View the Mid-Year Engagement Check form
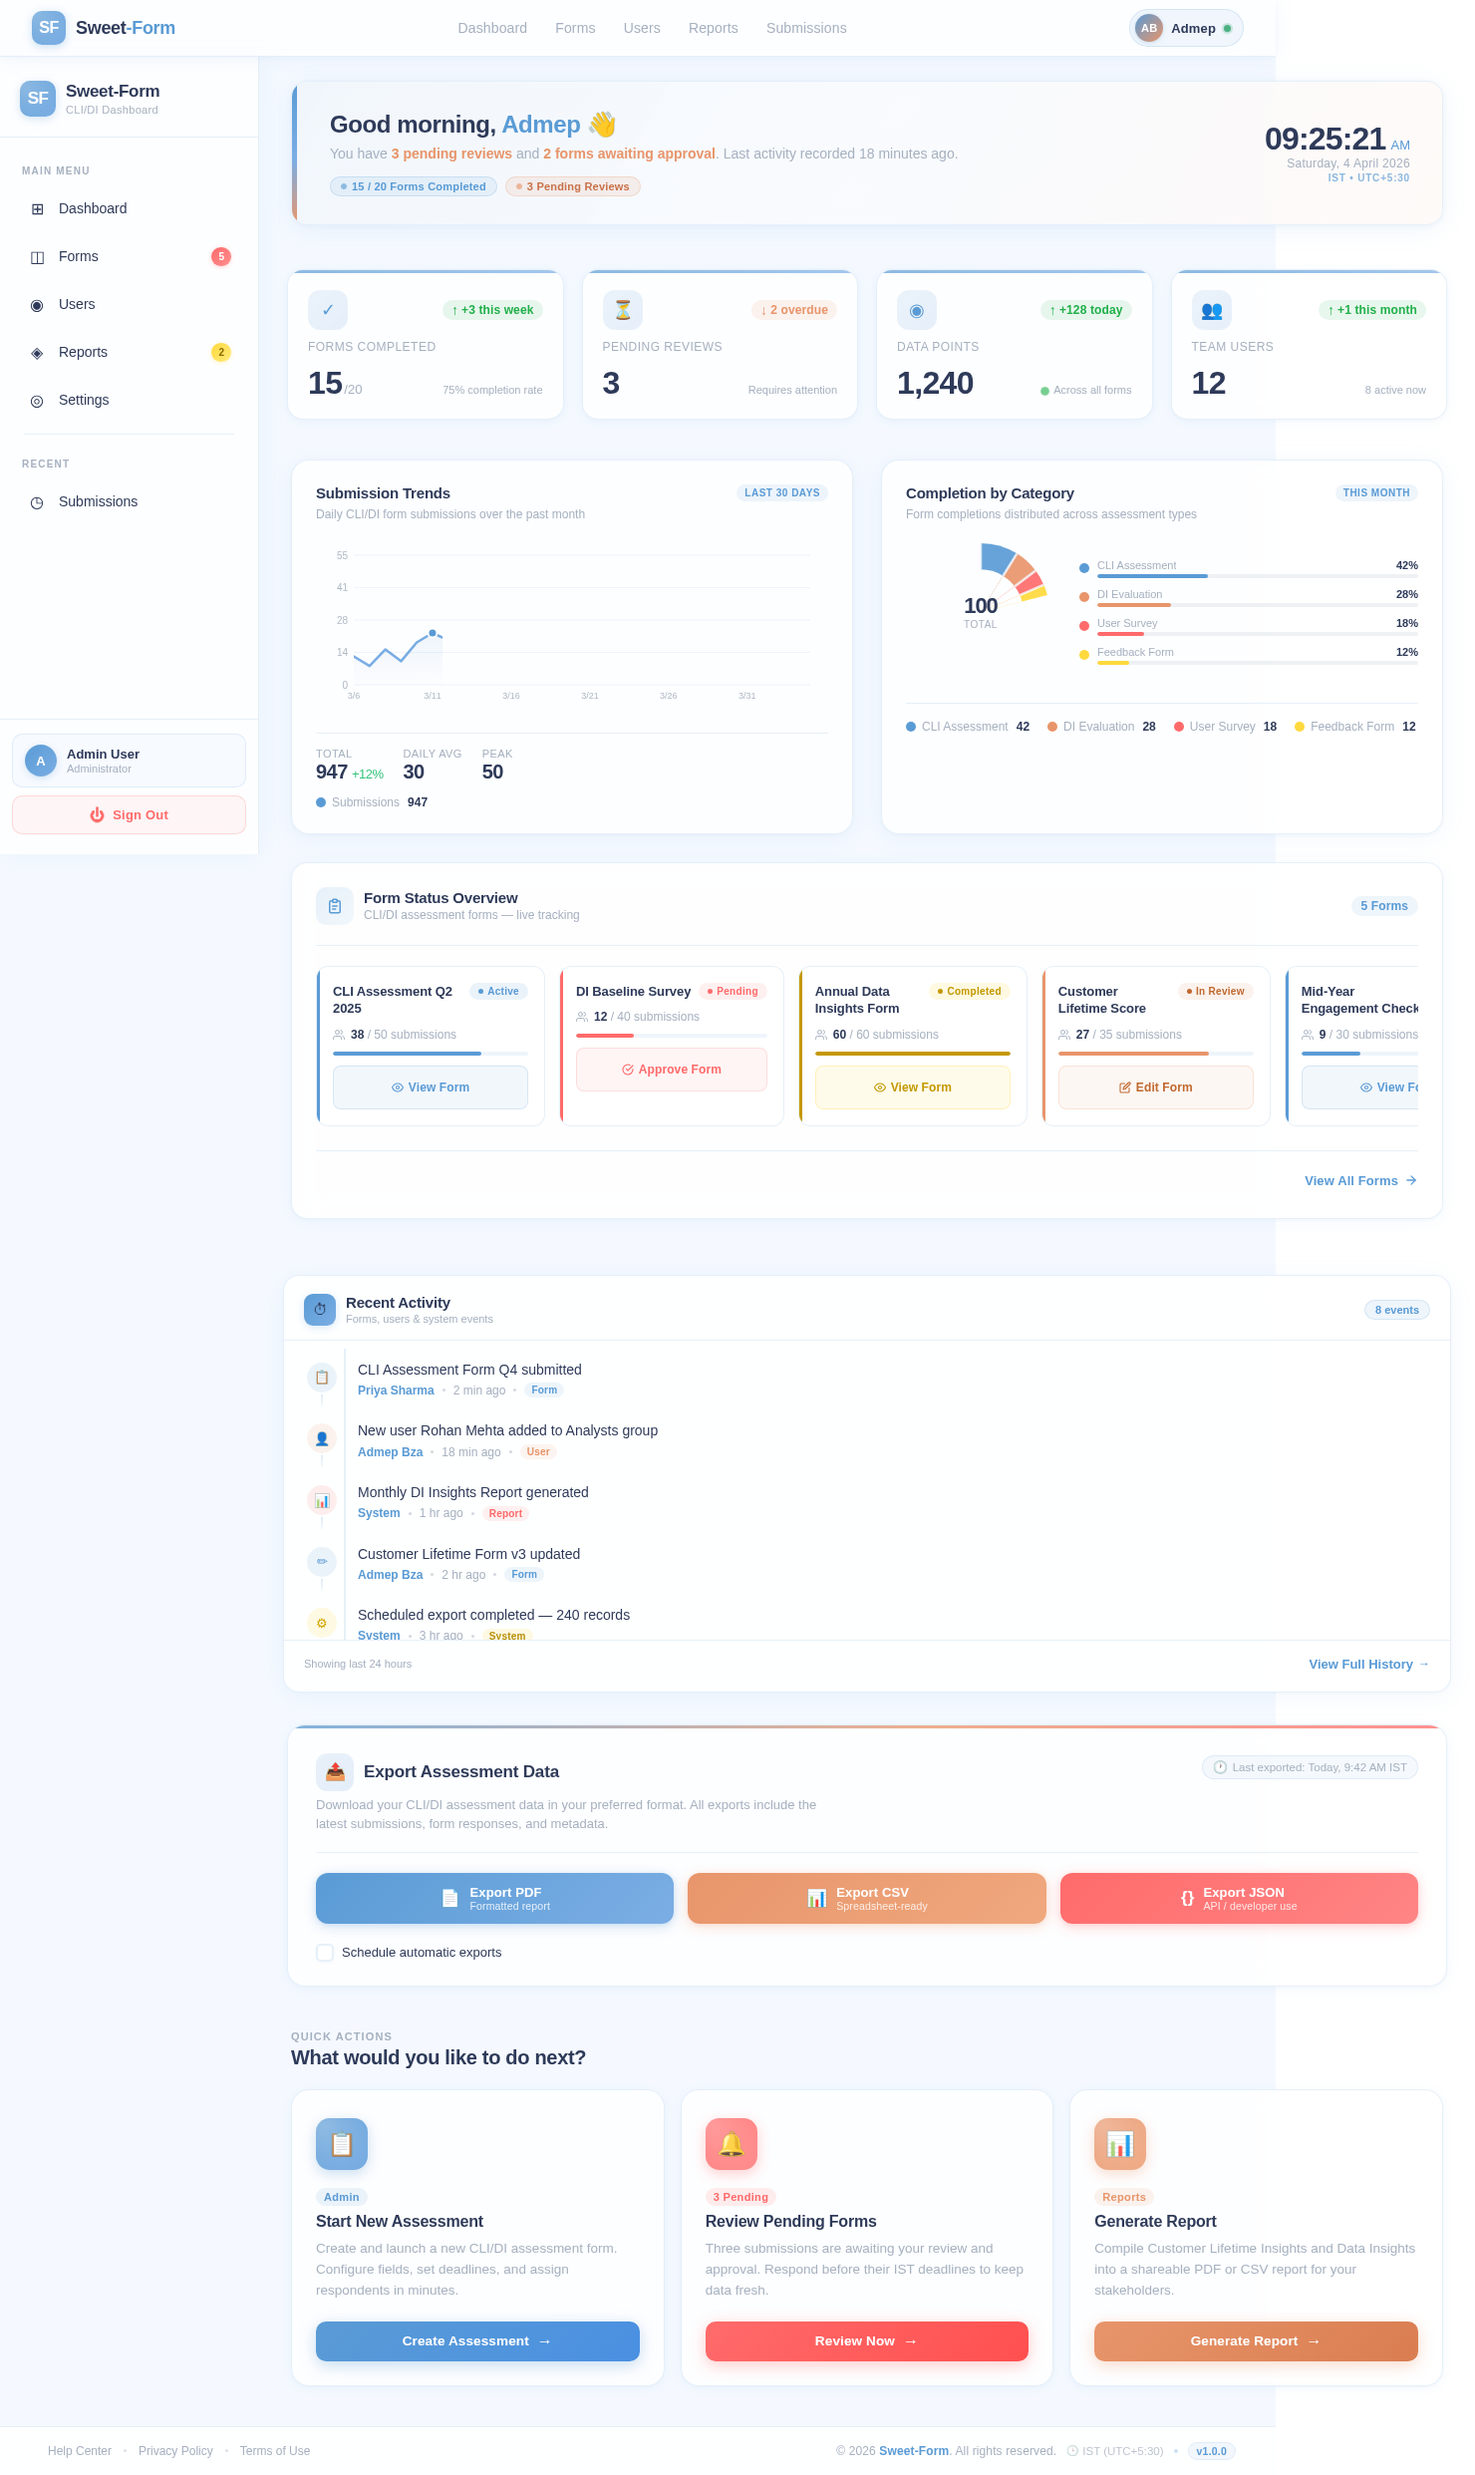 point(1360,1087)
